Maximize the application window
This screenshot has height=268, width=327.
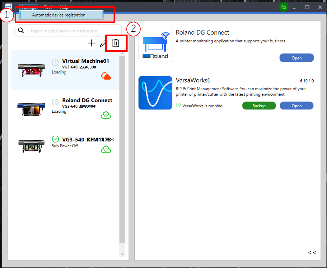307,7
